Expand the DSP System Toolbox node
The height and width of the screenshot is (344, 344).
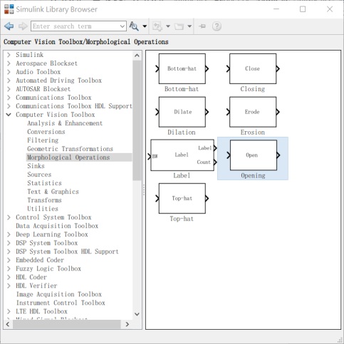[9, 243]
